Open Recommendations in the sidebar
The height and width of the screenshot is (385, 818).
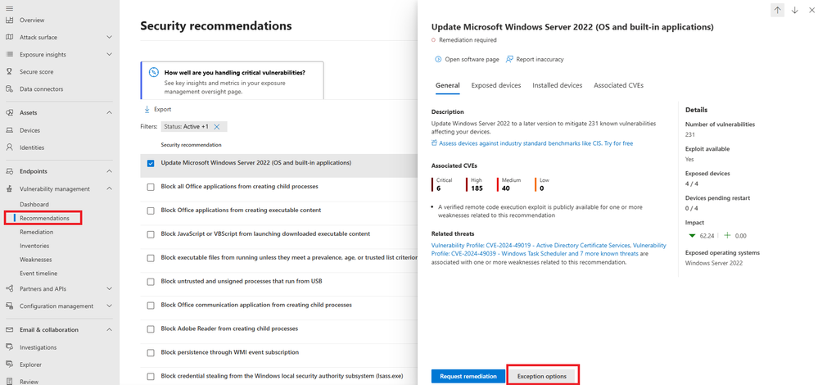tap(44, 218)
